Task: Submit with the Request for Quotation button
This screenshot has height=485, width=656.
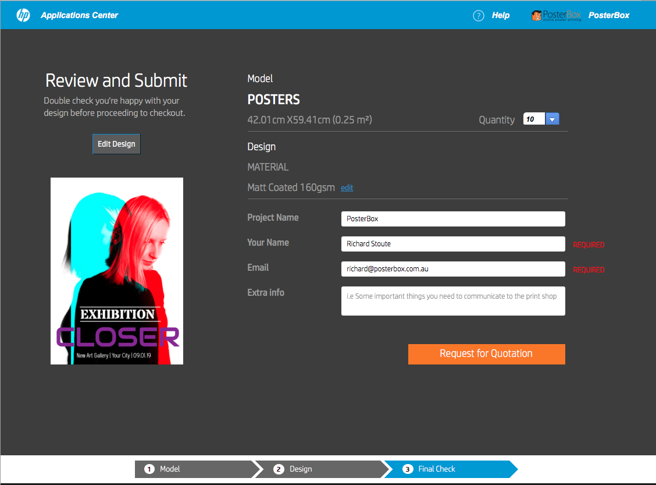Action: click(x=486, y=354)
